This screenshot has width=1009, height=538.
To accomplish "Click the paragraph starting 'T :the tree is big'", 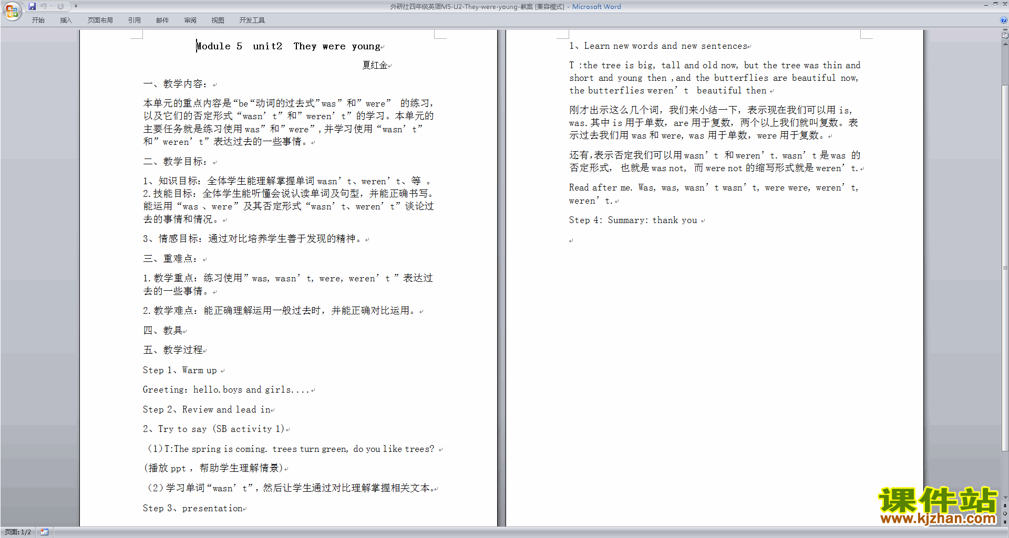I will click(x=715, y=78).
